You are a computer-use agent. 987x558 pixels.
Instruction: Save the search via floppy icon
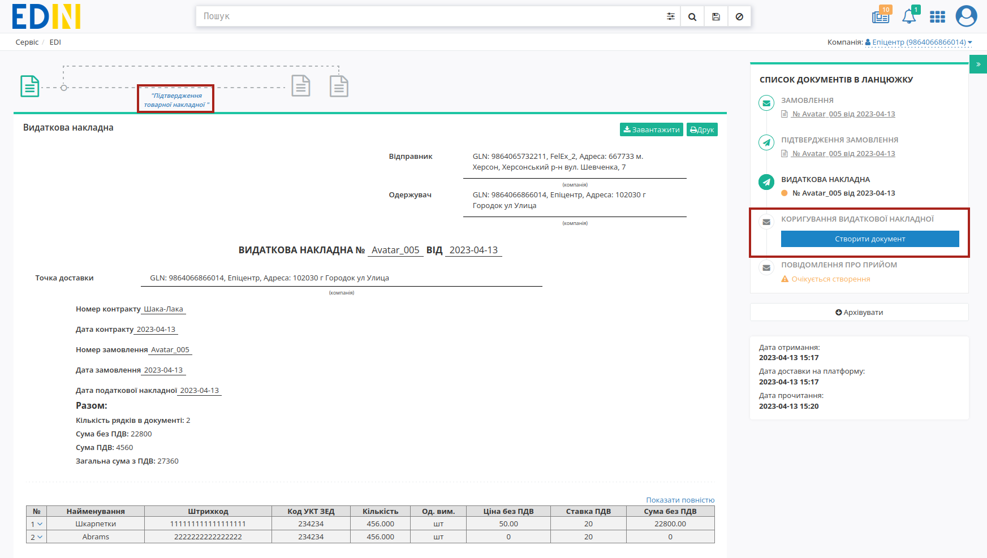click(716, 16)
